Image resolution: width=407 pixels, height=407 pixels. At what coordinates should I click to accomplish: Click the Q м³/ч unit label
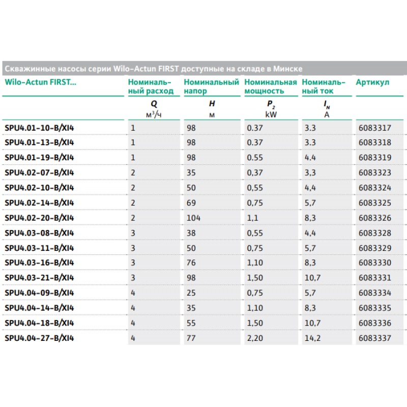point(154,109)
